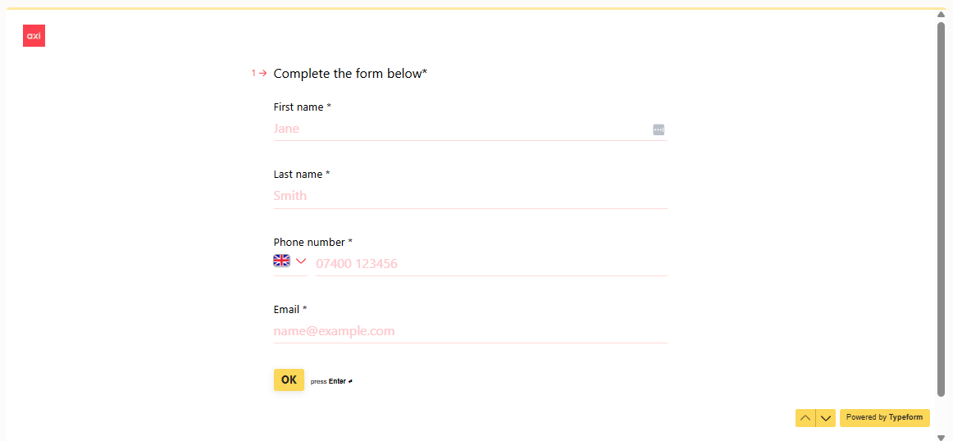Image resolution: width=953 pixels, height=441 pixels.
Task: Click the scrollbar up arrow
Action: (941, 14)
